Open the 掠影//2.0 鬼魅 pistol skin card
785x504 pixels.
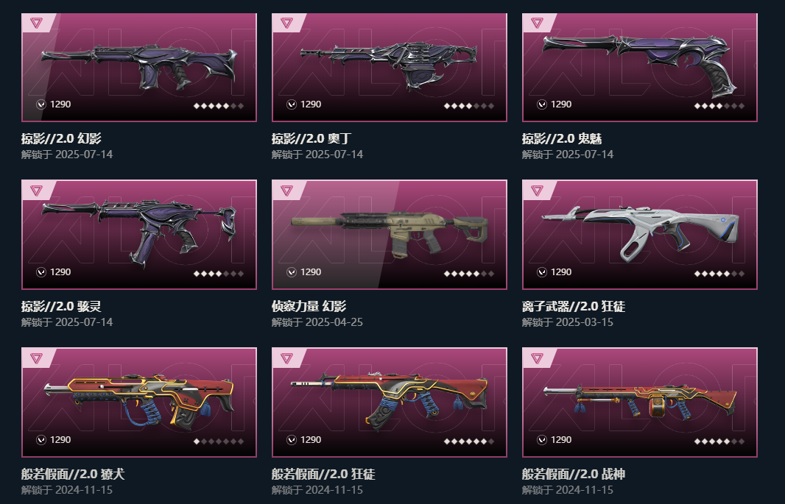tap(640, 68)
